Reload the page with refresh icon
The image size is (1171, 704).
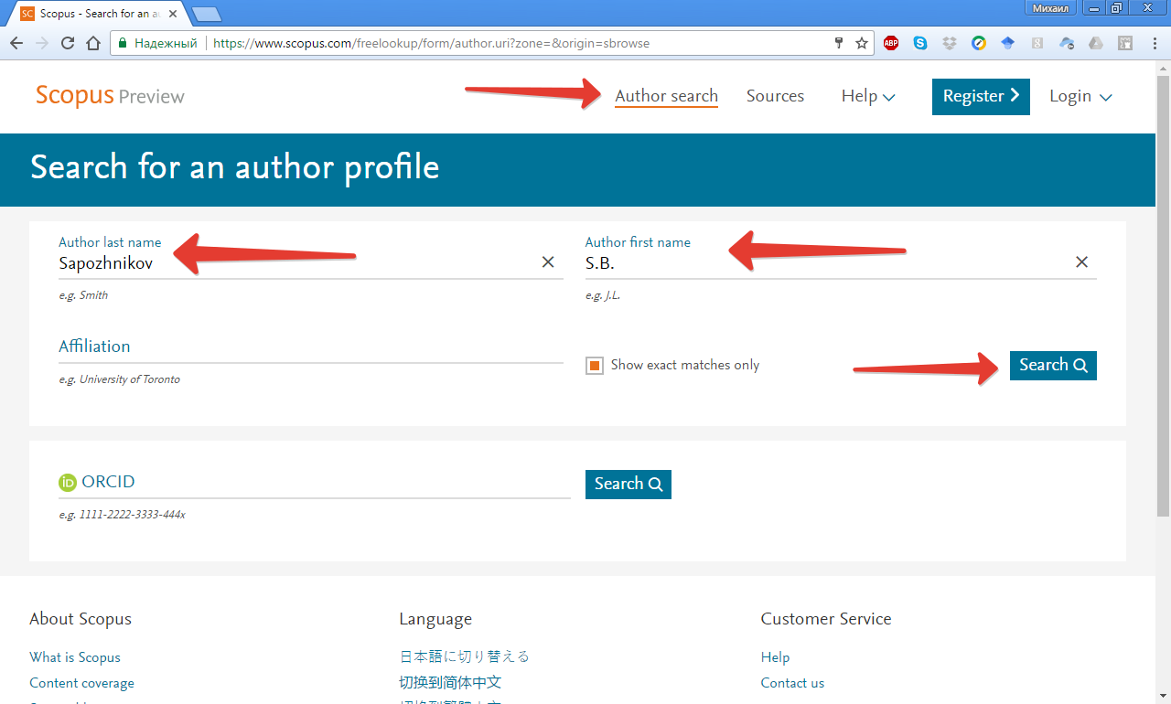(x=68, y=43)
